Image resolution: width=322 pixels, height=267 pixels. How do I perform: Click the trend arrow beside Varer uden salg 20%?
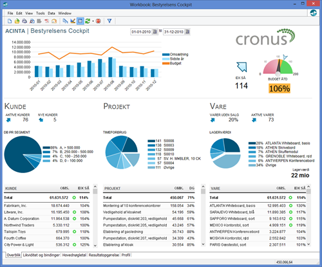(x=213, y=120)
